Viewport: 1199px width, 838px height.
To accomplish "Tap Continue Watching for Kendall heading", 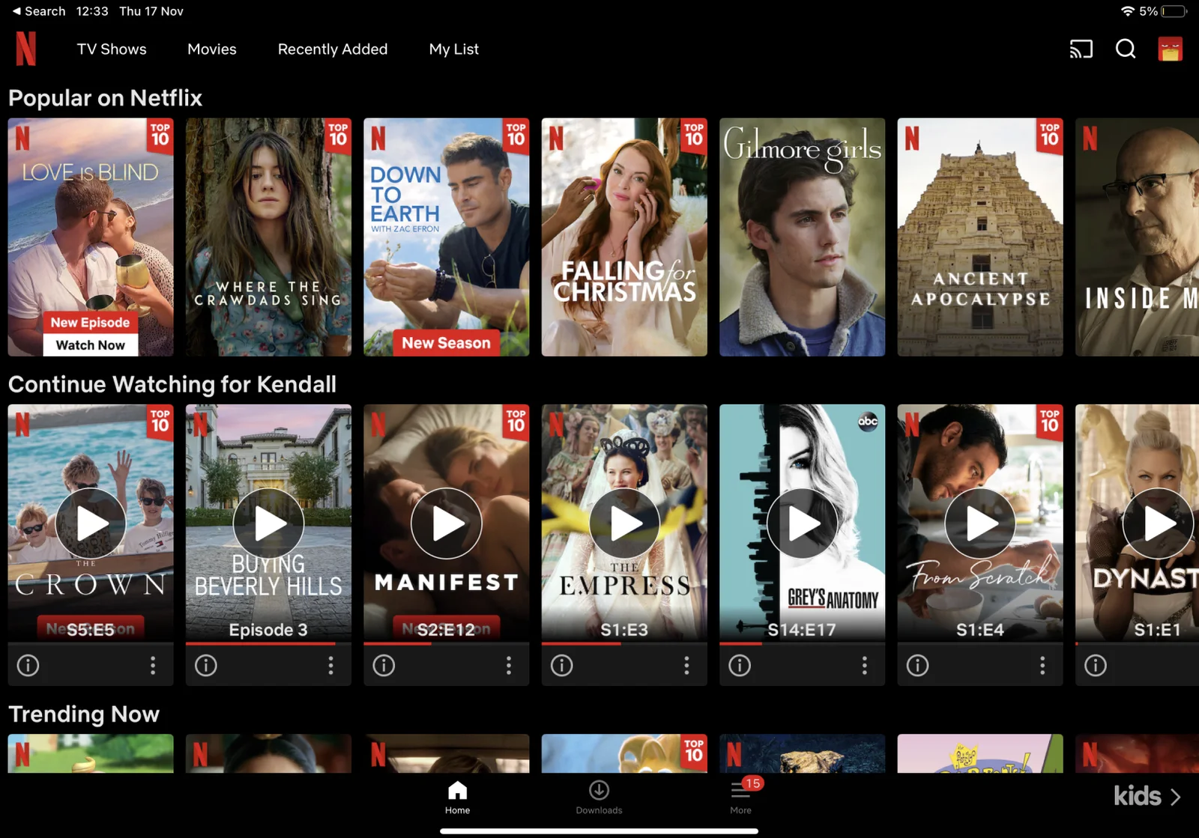I will pos(172,384).
